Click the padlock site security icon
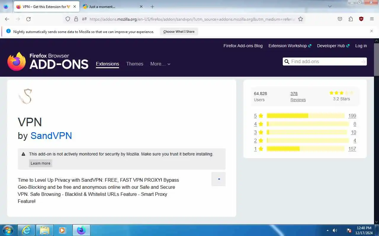This screenshot has width=379, height=236. [76, 19]
